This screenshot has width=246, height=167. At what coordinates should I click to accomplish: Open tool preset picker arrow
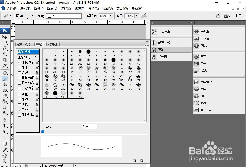(x=11, y=16)
